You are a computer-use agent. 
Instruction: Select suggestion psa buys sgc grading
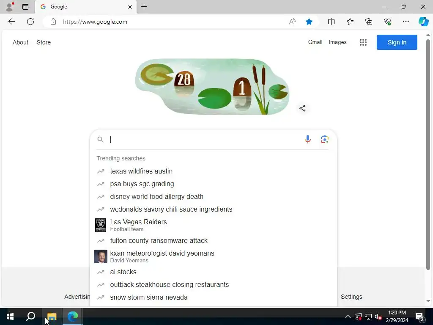(x=213, y=184)
